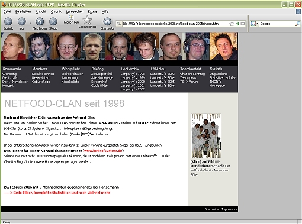Screen dimensions: 302x224
Task: Click the clan group photo thumbnail
Action: coord(206,136)
